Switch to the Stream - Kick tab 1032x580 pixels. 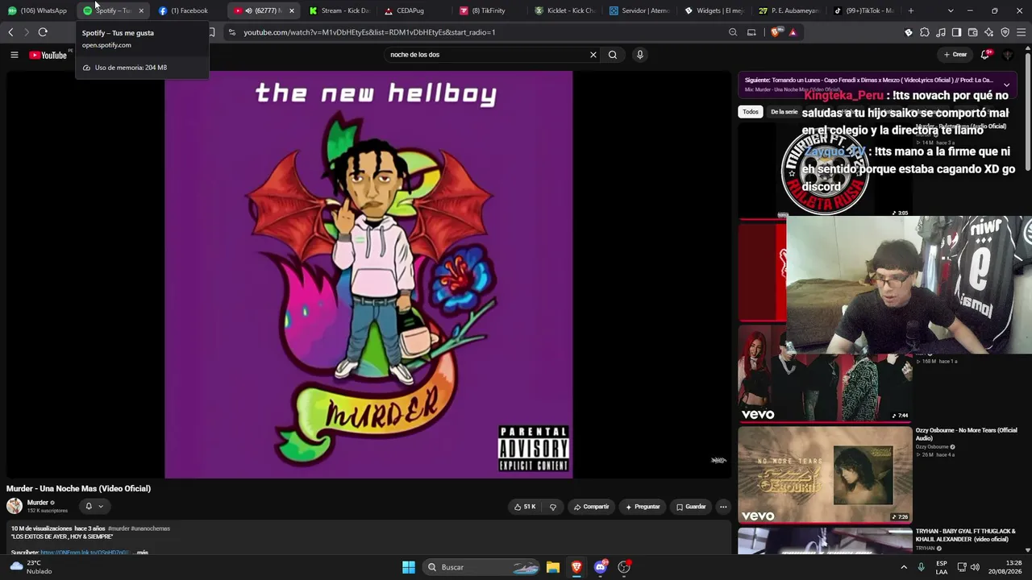point(339,10)
